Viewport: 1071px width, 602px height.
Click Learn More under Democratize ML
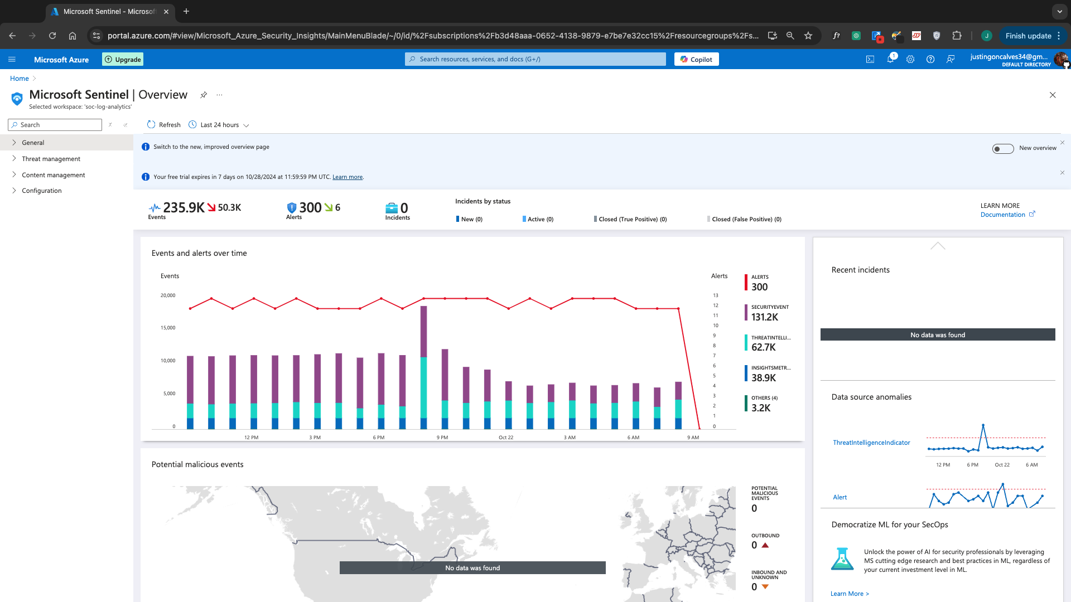(x=850, y=594)
